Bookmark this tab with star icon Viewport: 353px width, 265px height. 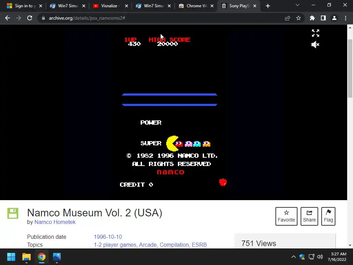coord(299,18)
